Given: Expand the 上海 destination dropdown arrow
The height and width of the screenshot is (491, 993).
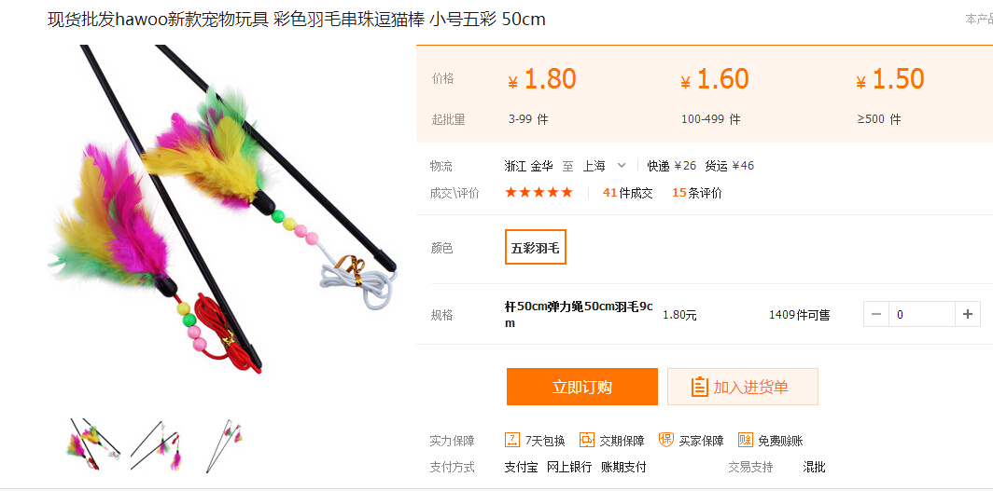Looking at the screenshot, I should click(622, 166).
